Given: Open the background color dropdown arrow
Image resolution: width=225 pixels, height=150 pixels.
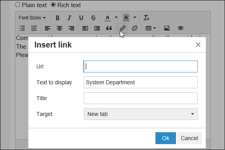Looking at the screenshot, I should click(x=134, y=17).
